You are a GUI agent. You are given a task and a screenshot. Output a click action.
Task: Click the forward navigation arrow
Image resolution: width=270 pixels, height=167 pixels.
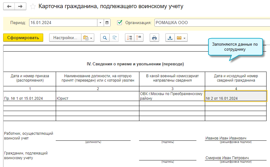tap(20, 7)
